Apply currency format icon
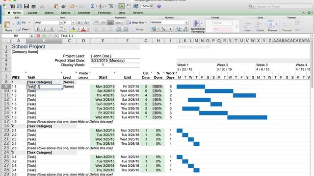Screen dimensions: 314x176 coord(154,29)
